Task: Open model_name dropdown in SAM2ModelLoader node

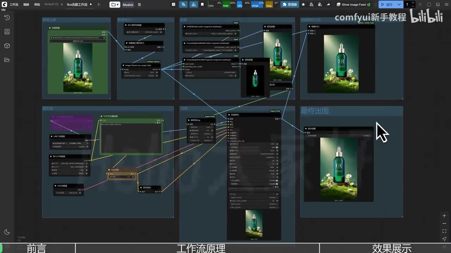Action: click(x=210, y=33)
